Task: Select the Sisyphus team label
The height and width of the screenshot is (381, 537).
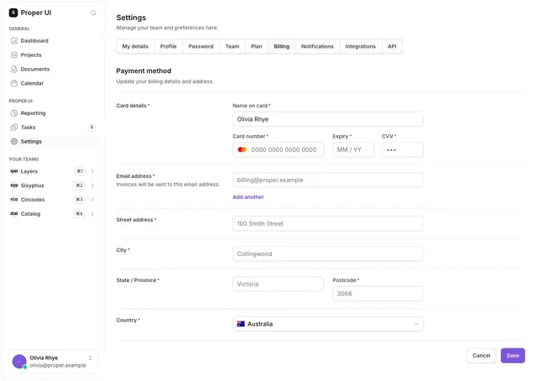Action: point(32,185)
